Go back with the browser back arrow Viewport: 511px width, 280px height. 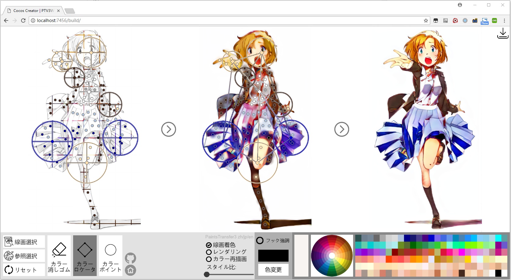(6, 21)
